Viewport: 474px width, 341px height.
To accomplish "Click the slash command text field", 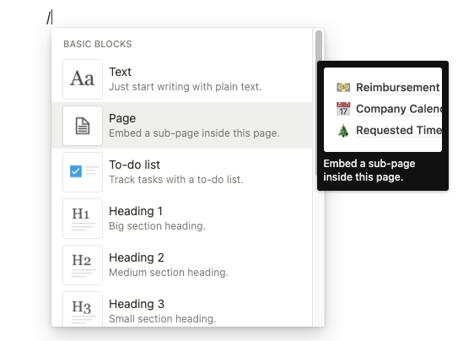I will coord(49,18).
